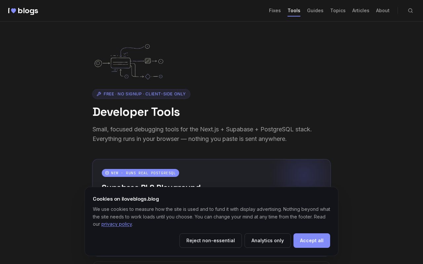Viewport: 423px width, 264px height.
Task: Open the Fixes menu item
Action: click(x=275, y=11)
